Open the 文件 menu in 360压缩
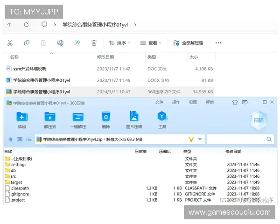280x224 pixels. coord(159,102)
